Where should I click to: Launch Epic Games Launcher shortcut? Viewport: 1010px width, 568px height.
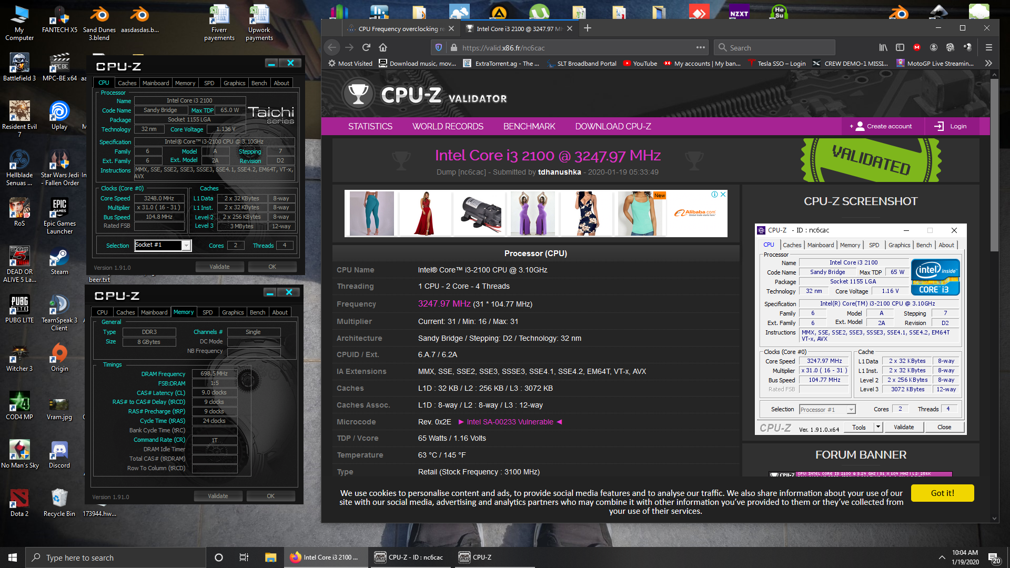coord(59,216)
